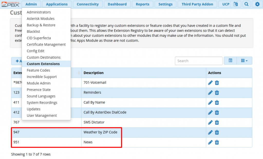Image resolution: width=263 pixels, height=159 pixels.
Task: Select Asterisk Modules menu entry
Action: [46, 19]
